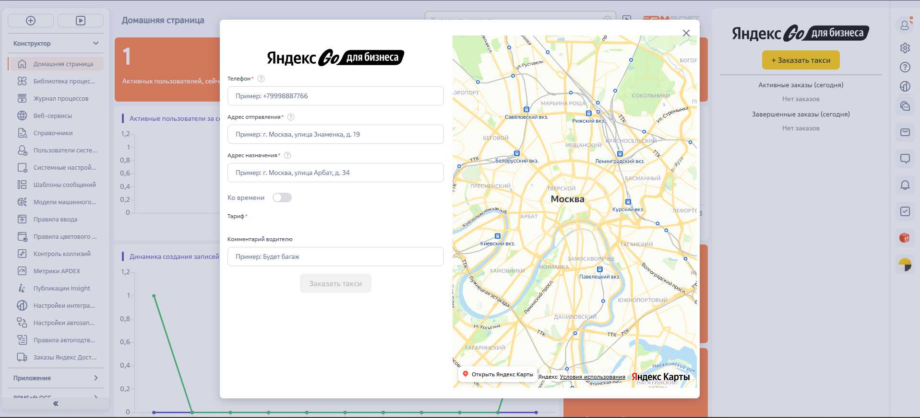Open Модели машинного обучения icon
920x418 pixels.
(22, 202)
